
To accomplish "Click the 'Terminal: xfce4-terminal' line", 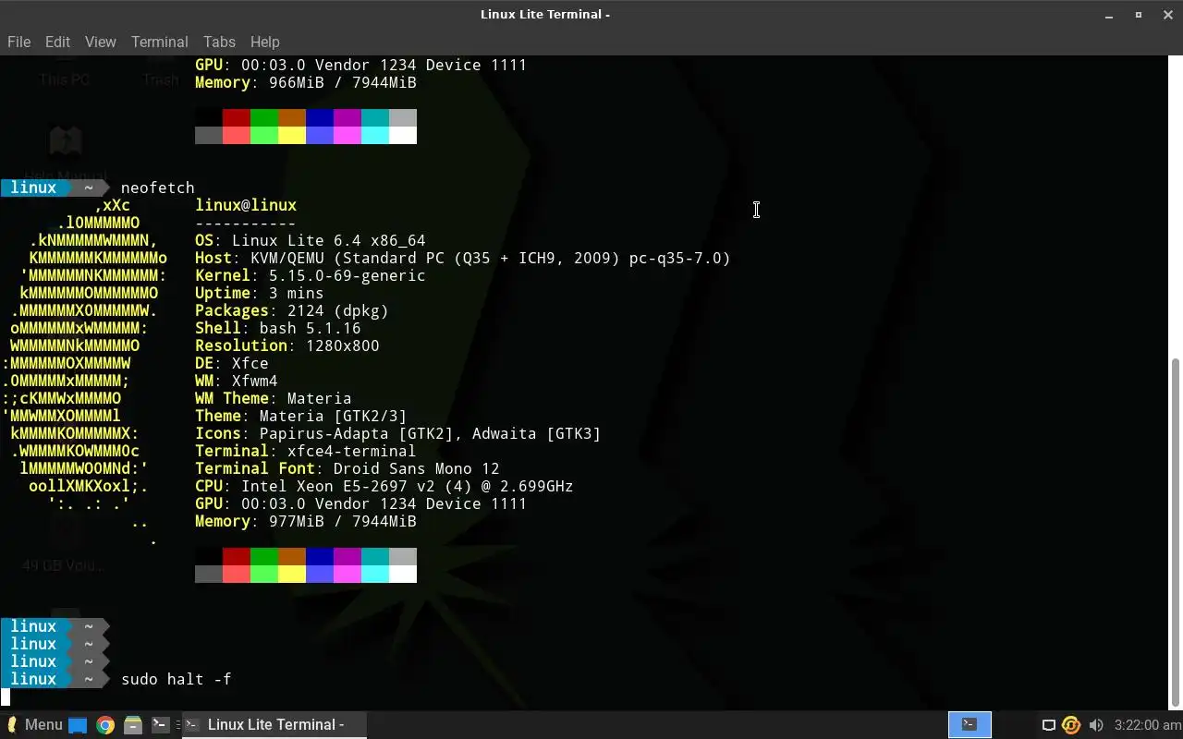I will click(x=305, y=451).
